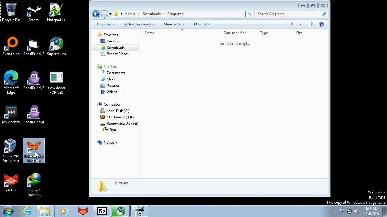Click the BonziBuddy4 desktop icon
The image size is (387, 217).
tap(34, 115)
